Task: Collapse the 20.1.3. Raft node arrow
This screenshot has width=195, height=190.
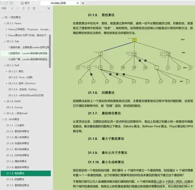Action: [x=5, y=65]
